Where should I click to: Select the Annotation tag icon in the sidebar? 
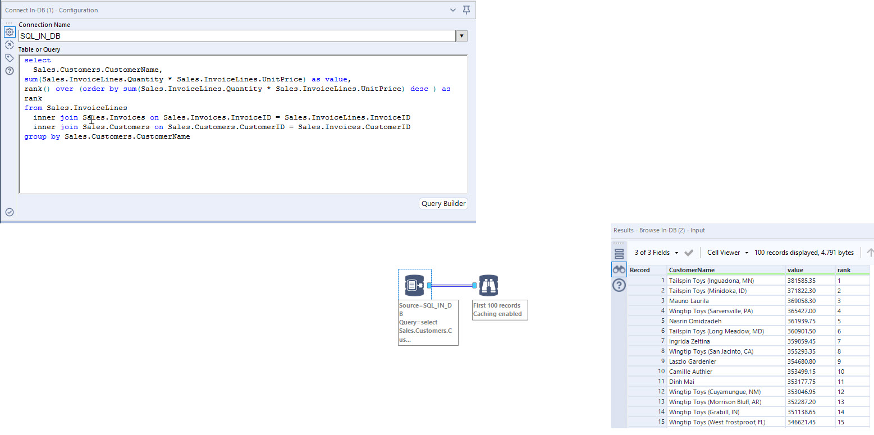pos(9,57)
